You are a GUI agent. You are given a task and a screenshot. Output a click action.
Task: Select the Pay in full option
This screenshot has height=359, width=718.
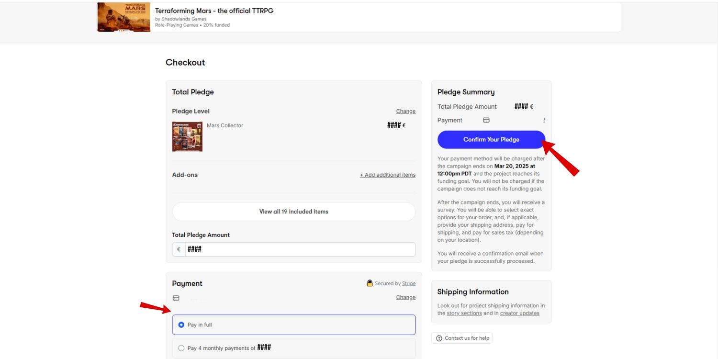[x=181, y=325]
